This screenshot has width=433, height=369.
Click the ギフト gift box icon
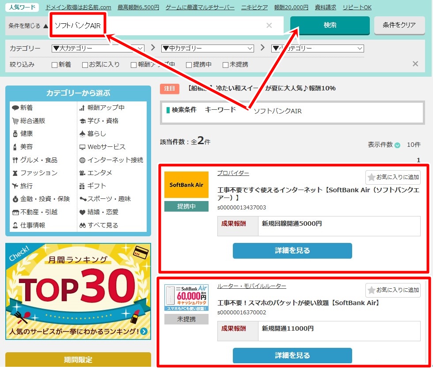(x=82, y=186)
